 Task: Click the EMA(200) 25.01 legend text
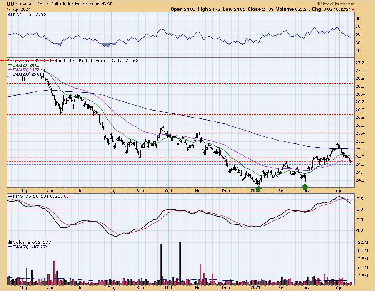coord(27,74)
